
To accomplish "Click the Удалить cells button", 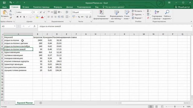I will [x=137, y=14].
